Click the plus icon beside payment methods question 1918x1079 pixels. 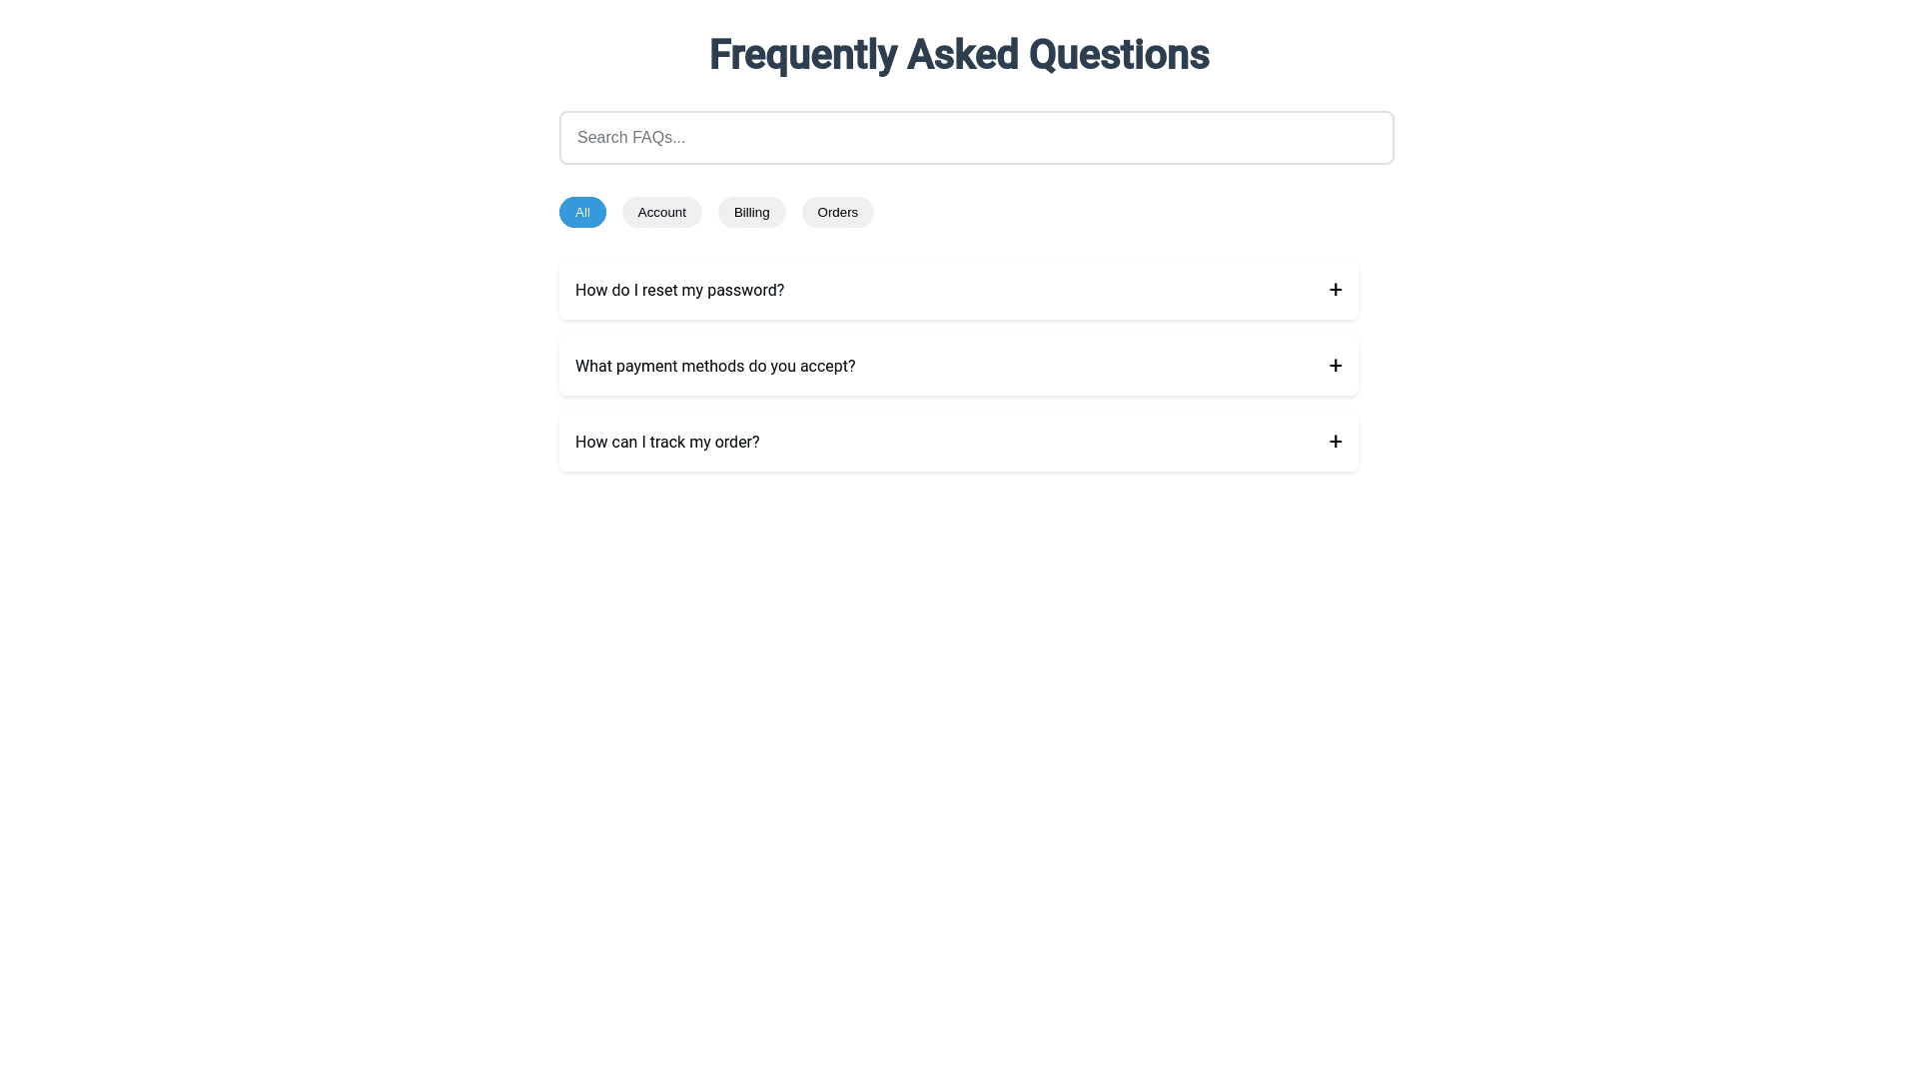tap(1336, 366)
